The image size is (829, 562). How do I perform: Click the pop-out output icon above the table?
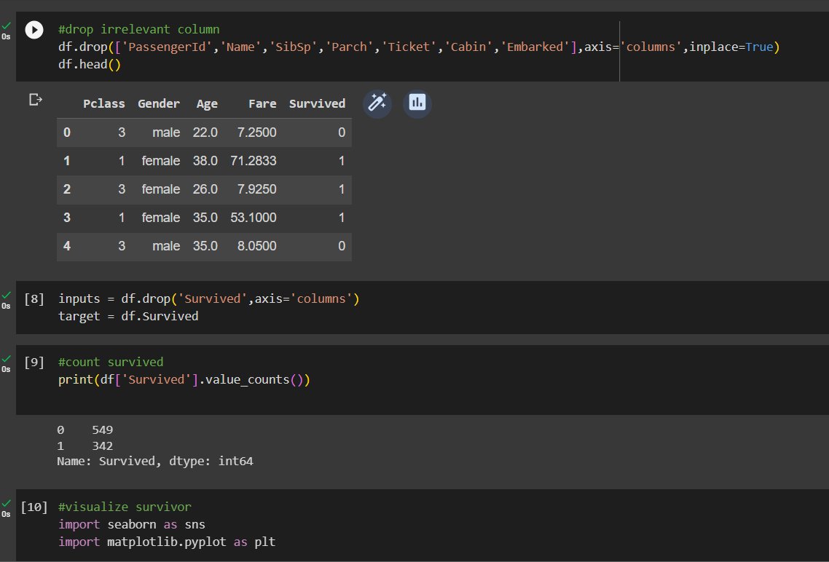(36, 100)
